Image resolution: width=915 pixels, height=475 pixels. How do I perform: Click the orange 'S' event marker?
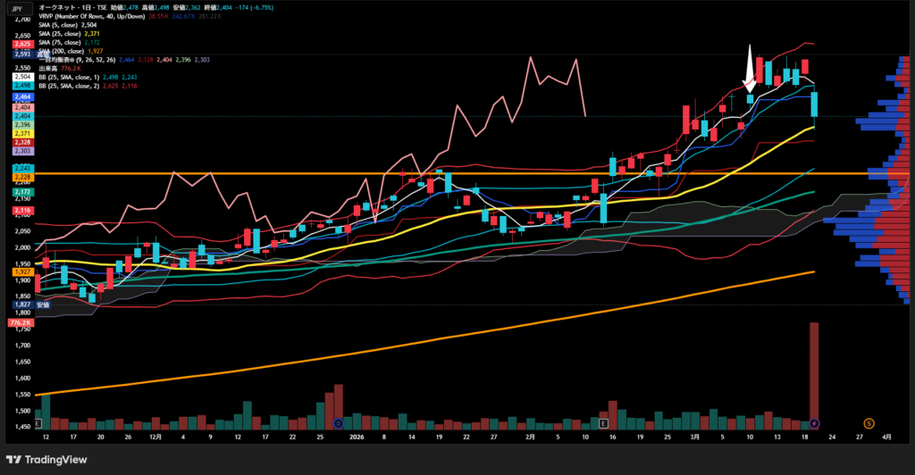coord(869,422)
